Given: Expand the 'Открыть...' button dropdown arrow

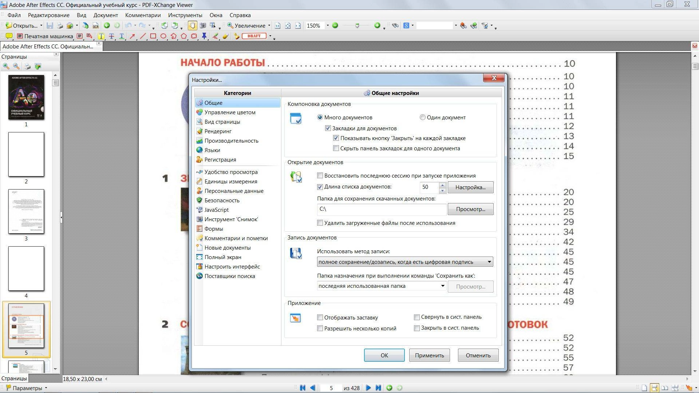Looking at the screenshot, I should pos(41,25).
